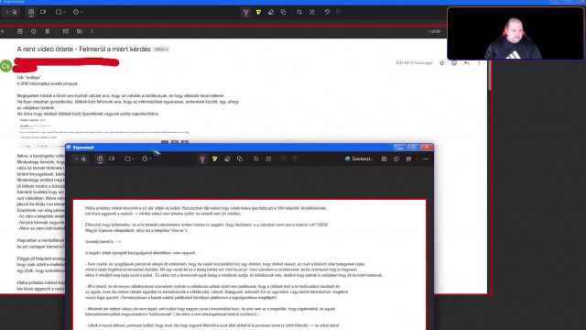This screenshot has height=330, width=586.
Task: Select the red Ballpoint pen in front Képmetsző window
Action: point(202,159)
